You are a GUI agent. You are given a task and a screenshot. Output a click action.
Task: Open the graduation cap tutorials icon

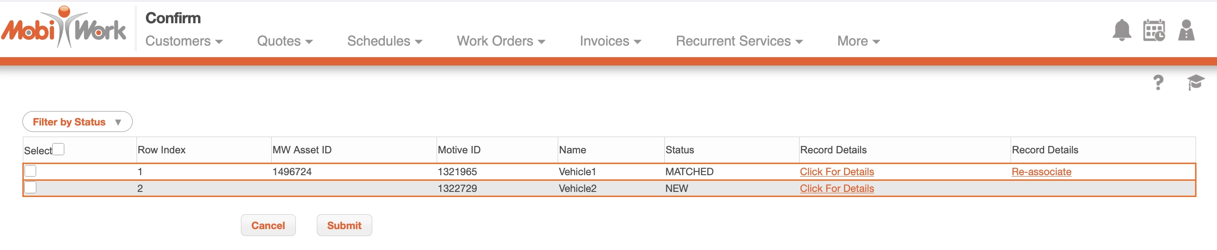(x=1195, y=82)
